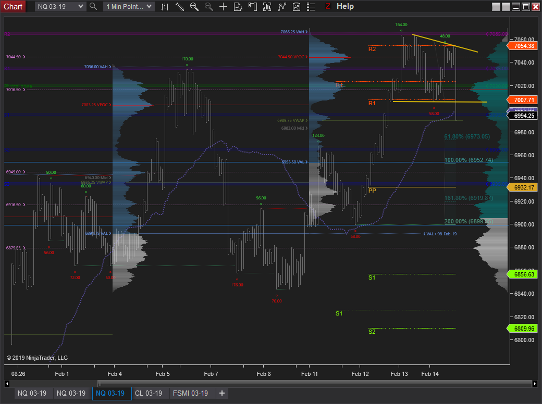Select the crosshair cursor tool

[223, 7]
